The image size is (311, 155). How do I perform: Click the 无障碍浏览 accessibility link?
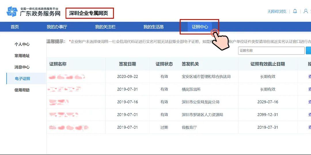pyautogui.click(x=277, y=11)
